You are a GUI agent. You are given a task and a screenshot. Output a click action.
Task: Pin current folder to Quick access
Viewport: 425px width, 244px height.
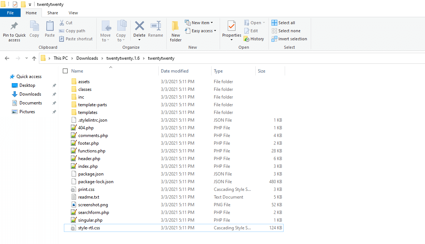click(14, 31)
